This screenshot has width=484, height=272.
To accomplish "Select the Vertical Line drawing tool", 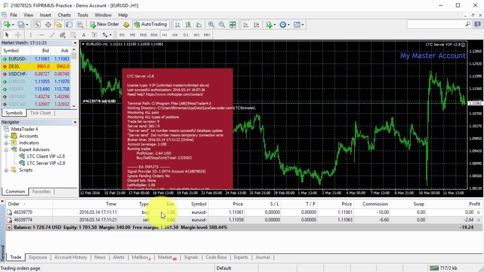I will click(31, 35).
